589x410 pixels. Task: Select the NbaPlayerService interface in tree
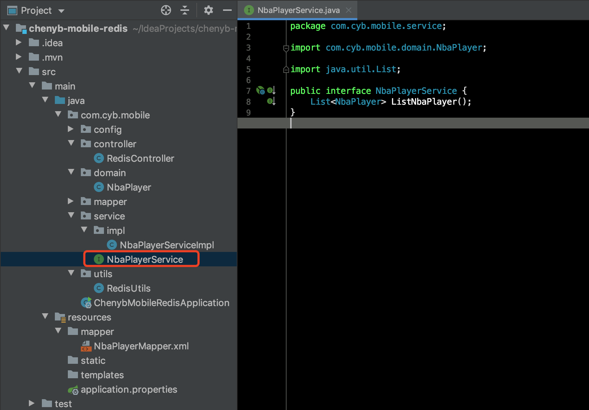(x=145, y=259)
